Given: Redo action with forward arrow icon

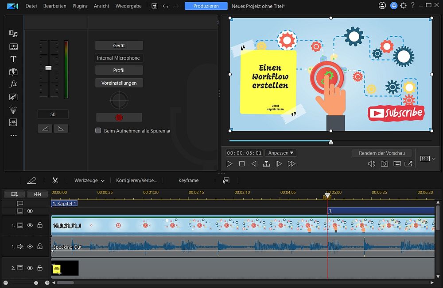Looking at the screenshot, I should point(176,6).
